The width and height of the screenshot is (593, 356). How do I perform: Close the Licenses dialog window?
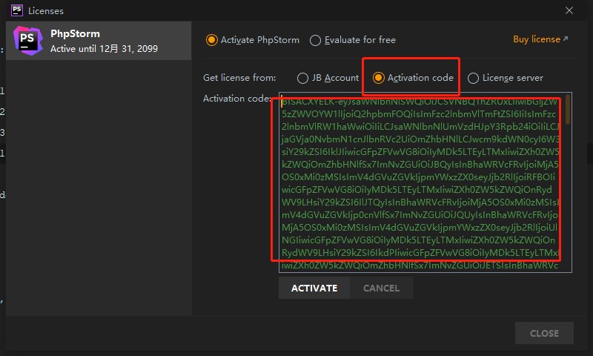tap(569, 10)
